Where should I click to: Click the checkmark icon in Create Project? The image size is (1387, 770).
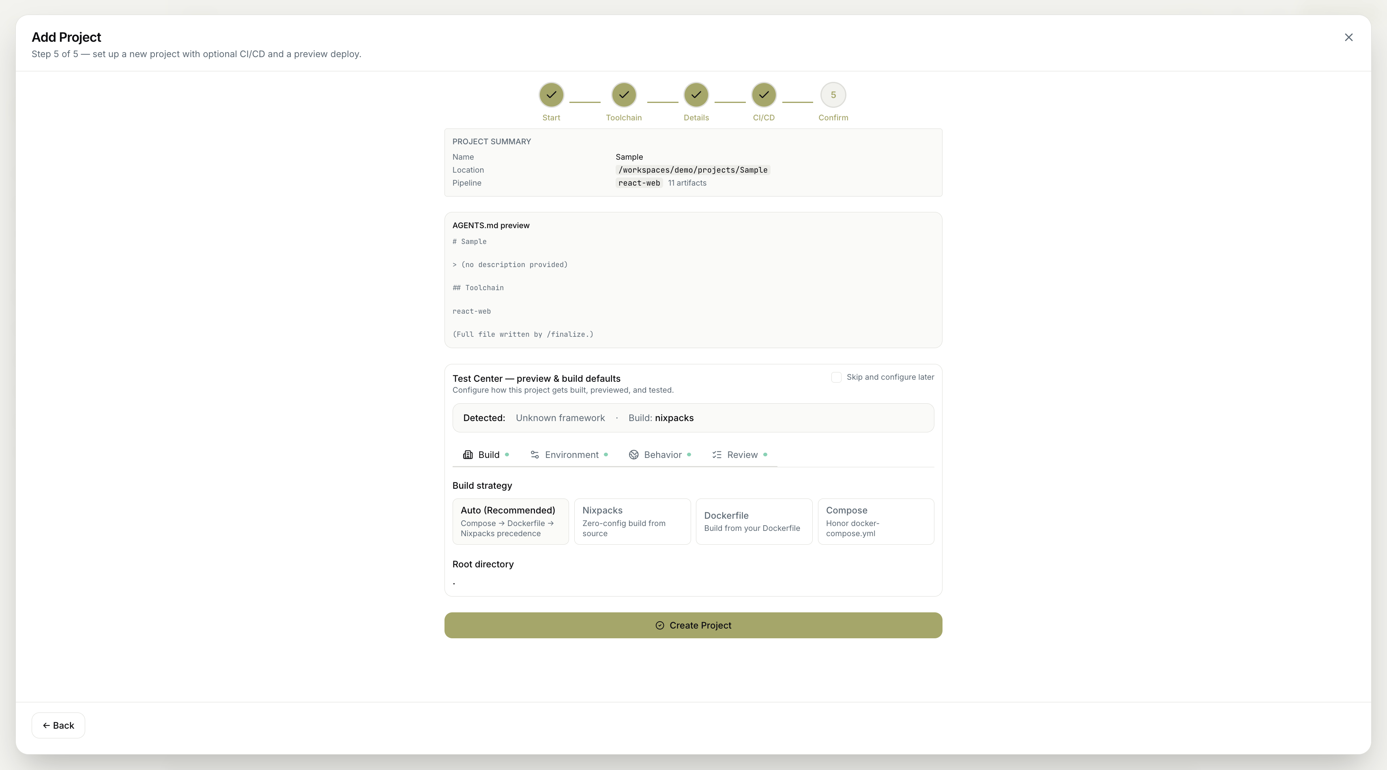659,625
